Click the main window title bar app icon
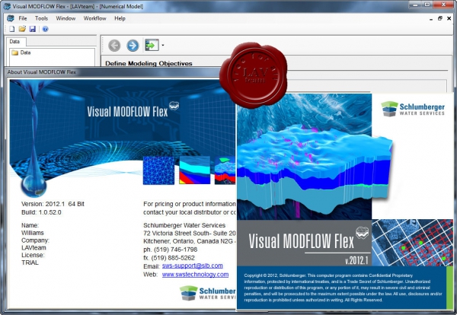Viewport: 457px width, 315px height. (x=6, y=6)
